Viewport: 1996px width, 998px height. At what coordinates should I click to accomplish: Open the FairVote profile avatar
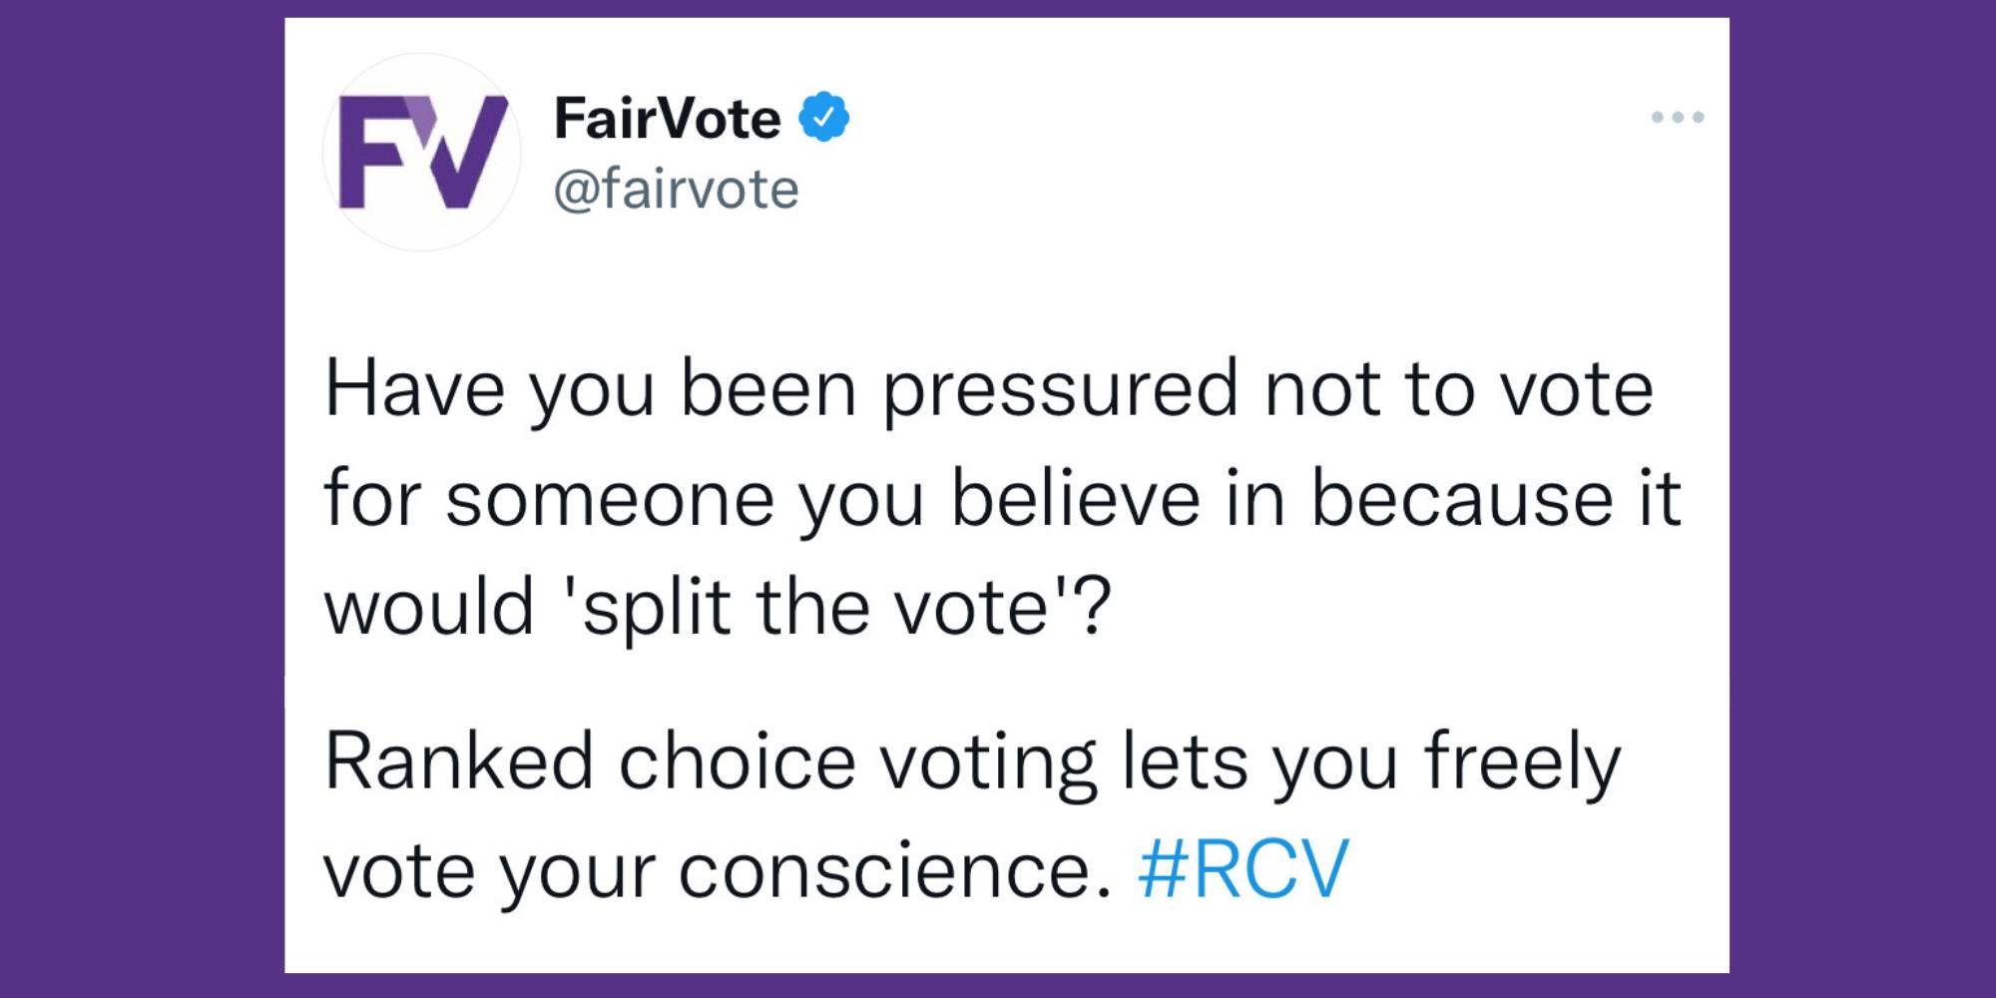422,152
